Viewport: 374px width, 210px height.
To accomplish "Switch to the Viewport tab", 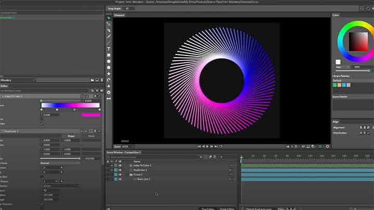I will (x=119, y=15).
